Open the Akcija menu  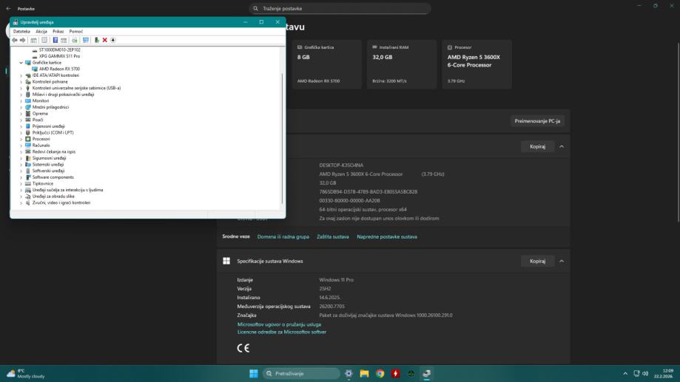coord(41,32)
